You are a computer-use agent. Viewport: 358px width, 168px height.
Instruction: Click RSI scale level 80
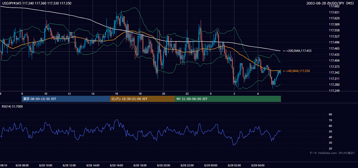[330, 115]
